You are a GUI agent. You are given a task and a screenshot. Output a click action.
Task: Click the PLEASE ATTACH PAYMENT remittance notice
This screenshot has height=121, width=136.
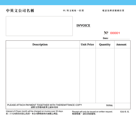click(x=44, y=105)
